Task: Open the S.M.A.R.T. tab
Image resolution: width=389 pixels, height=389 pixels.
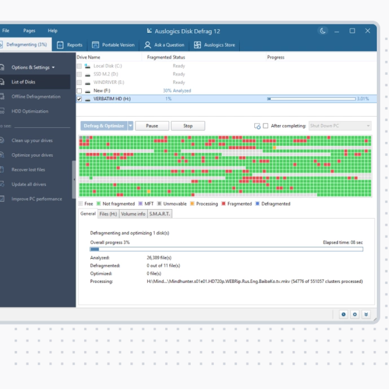Action: tap(160, 214)
